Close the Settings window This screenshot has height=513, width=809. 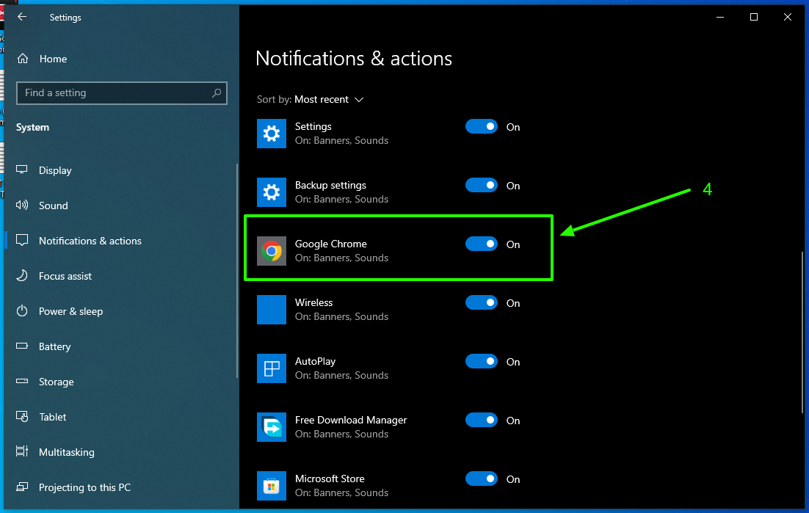[x=787, y=17]
